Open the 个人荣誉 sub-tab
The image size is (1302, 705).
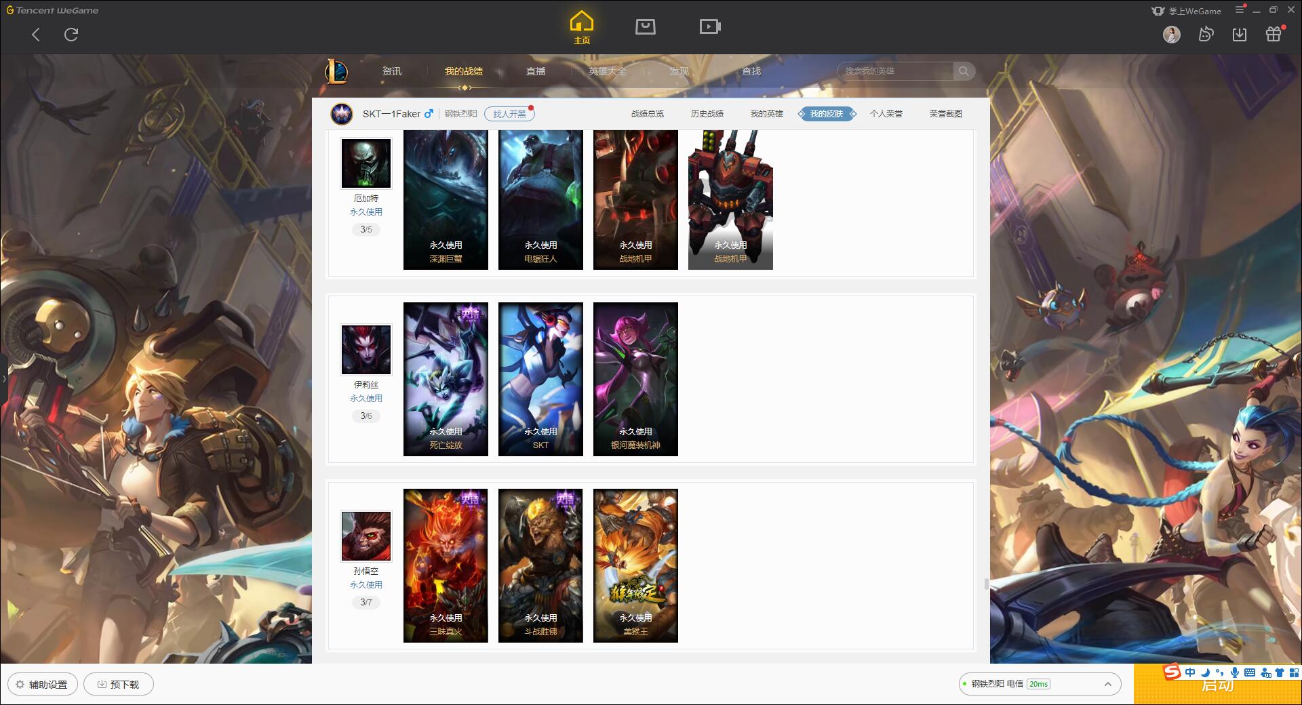[886, 114]
